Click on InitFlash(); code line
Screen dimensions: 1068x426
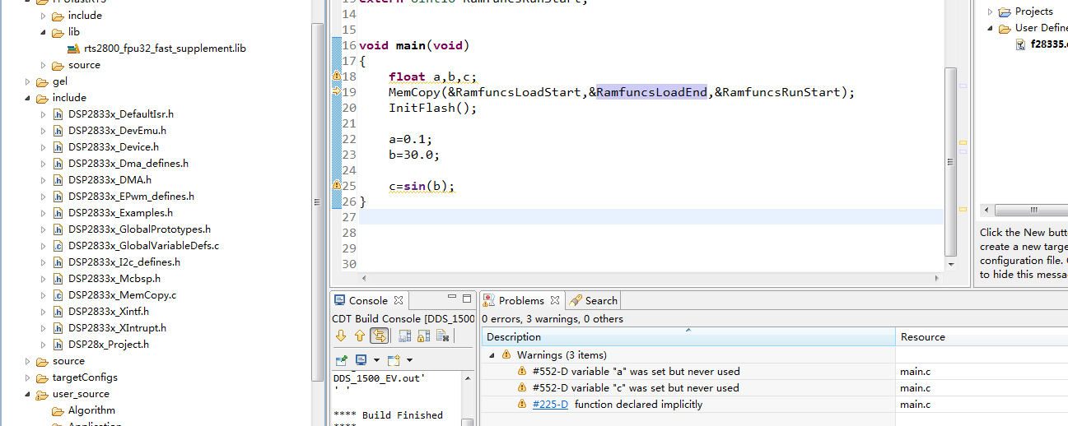(x=433, y=108)
